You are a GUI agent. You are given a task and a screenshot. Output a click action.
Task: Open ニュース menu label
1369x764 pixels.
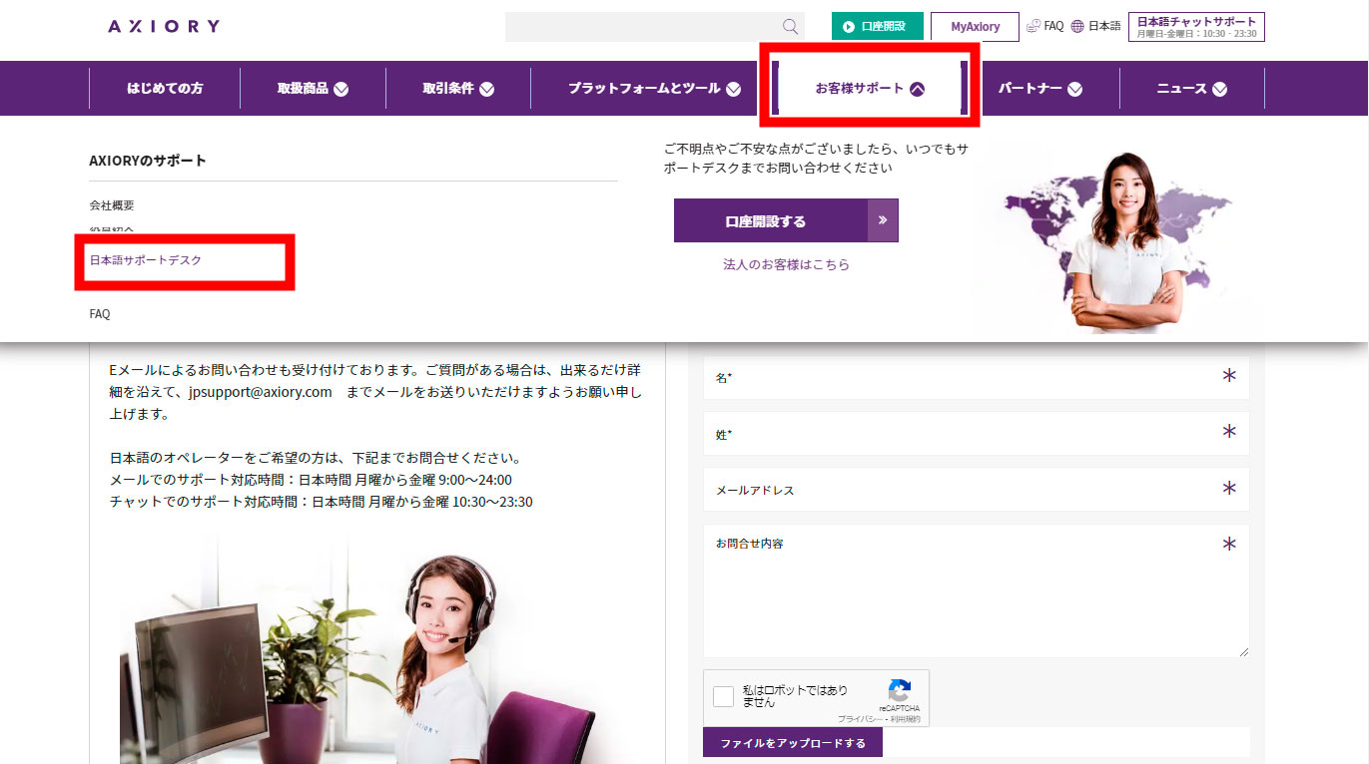[1182, 88]
